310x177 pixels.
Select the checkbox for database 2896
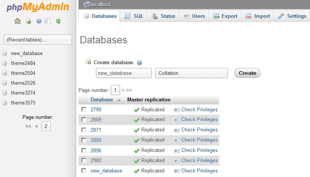(84, 150)
